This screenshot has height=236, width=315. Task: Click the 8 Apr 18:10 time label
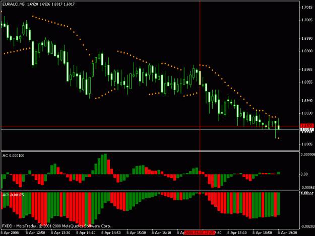click(x=237, y=233)
